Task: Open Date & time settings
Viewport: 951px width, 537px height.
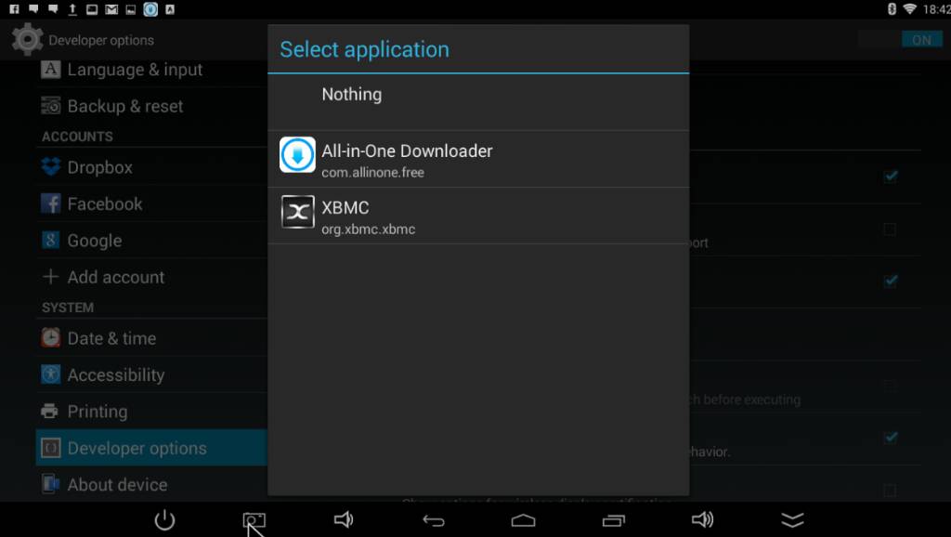Action: click(x=111, y=339)
